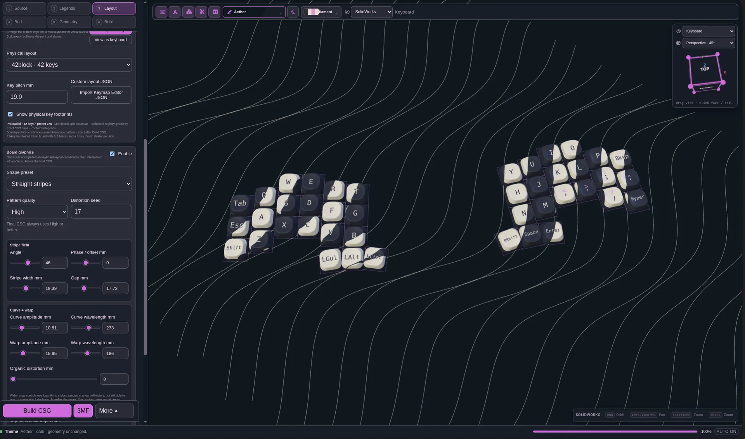Open the Geometry tab
Image resolution: width=745 pixels, height=439 pixels.
click(69, 22)
